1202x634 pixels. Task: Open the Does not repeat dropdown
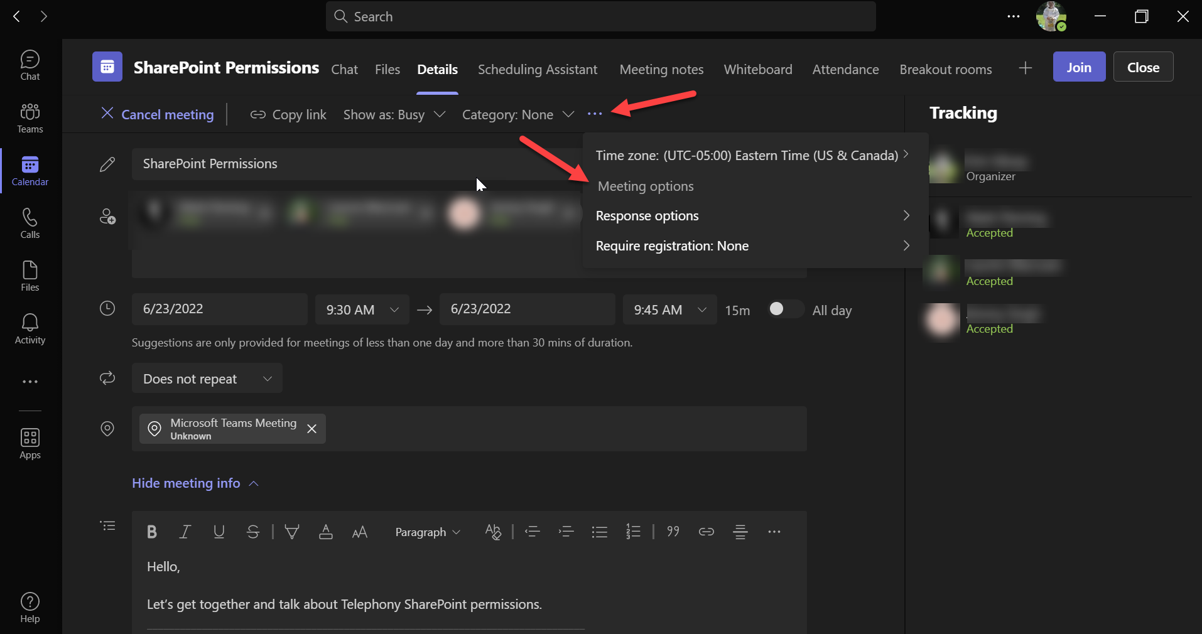point(207,379)
